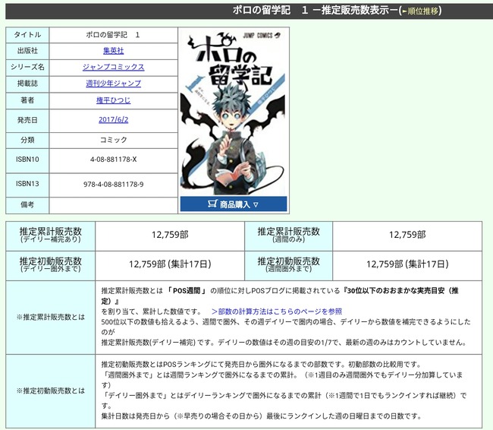Click the シリーズ名 label cell
Screen dimensions: 493x430
(x=27, y=67)
